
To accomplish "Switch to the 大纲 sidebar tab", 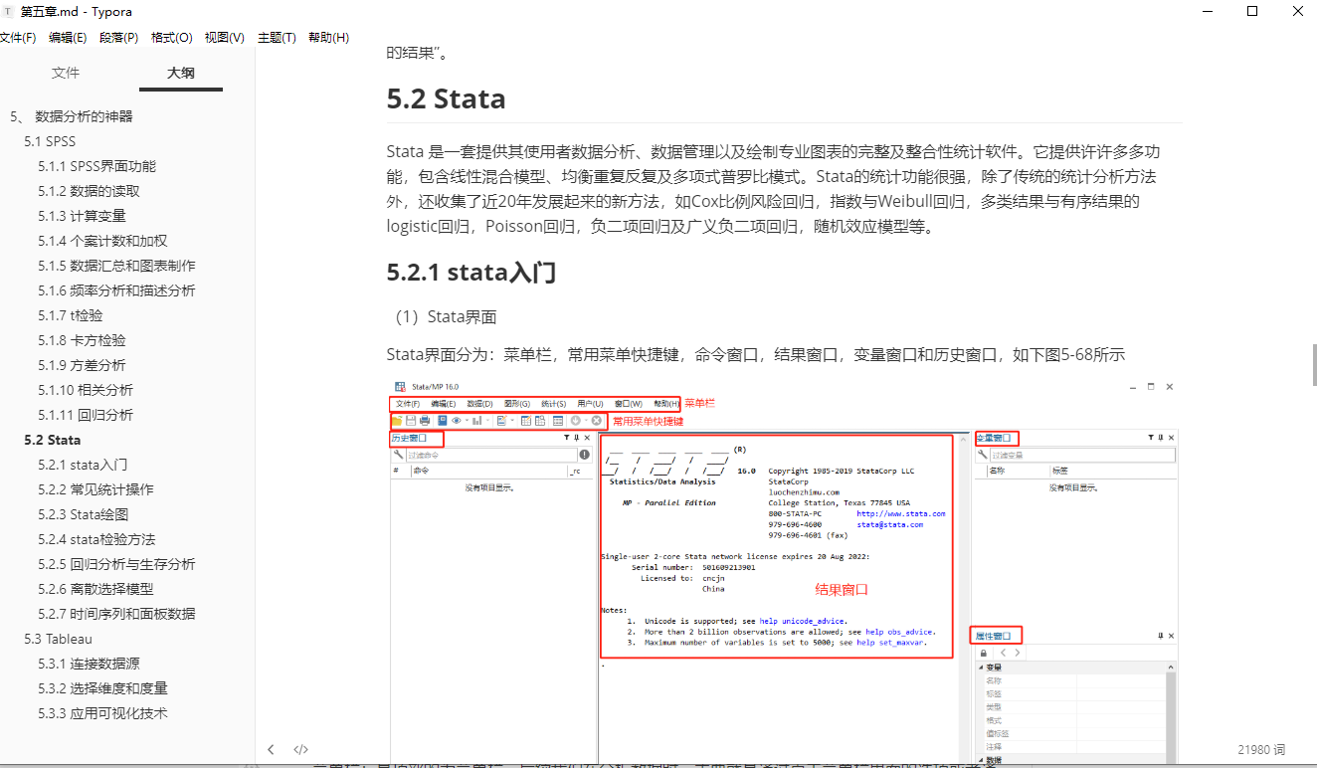I will coord(181,73).
